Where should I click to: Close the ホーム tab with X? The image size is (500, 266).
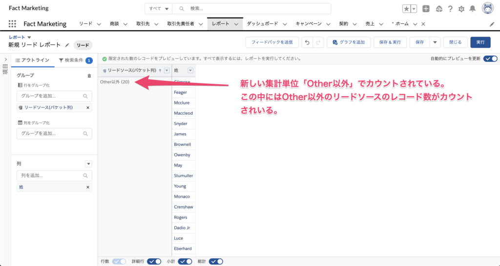tap(423, 24)
